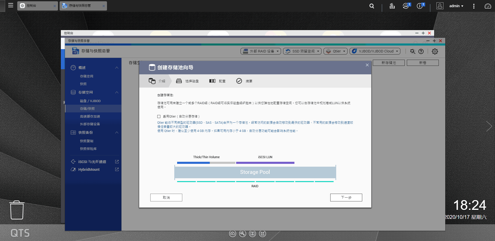Enable the 启用Qtier checkbox
Screen dimensions: 495x241
click(159, 117)
